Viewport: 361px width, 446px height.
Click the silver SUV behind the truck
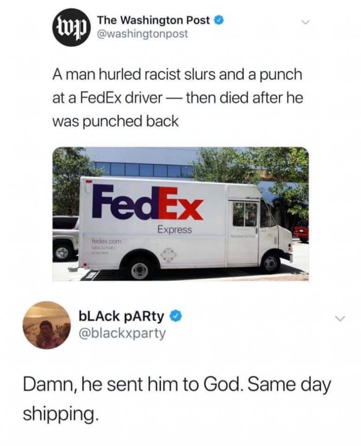66,239
